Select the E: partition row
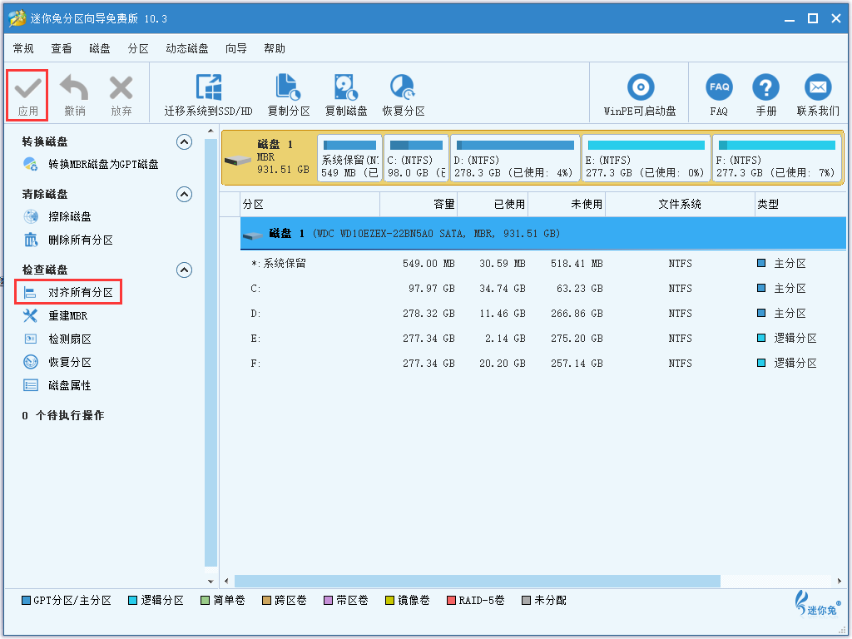852x639 pixels. click(x=543, y=339)
